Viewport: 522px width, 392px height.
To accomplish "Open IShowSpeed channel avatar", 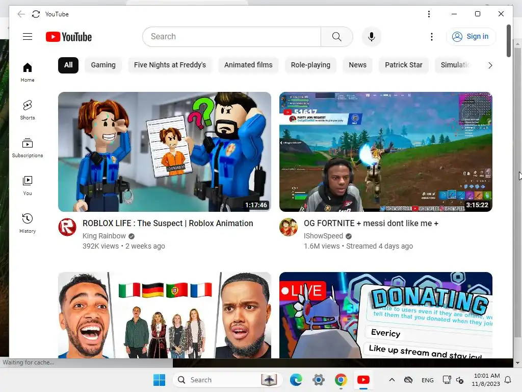I will pos(289,227).
